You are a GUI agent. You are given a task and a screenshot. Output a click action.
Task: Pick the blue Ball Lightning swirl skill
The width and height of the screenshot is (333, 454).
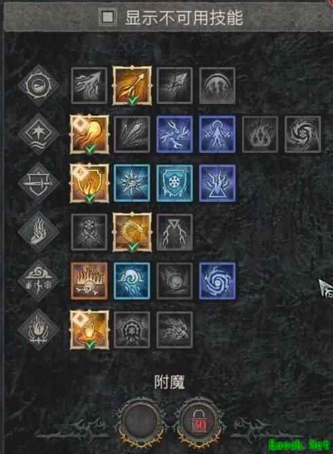coord(217,281)
